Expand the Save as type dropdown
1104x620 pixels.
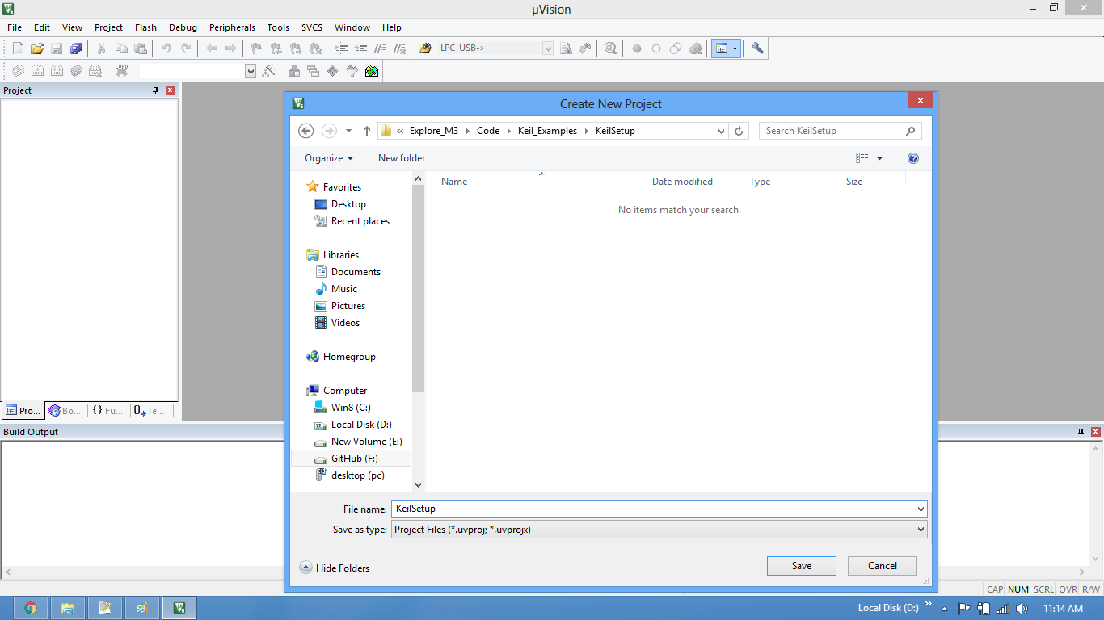pyautogui.click(x=921, y=530)
